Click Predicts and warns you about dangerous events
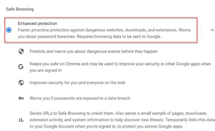Screen dimensions: 215x131 94,51
